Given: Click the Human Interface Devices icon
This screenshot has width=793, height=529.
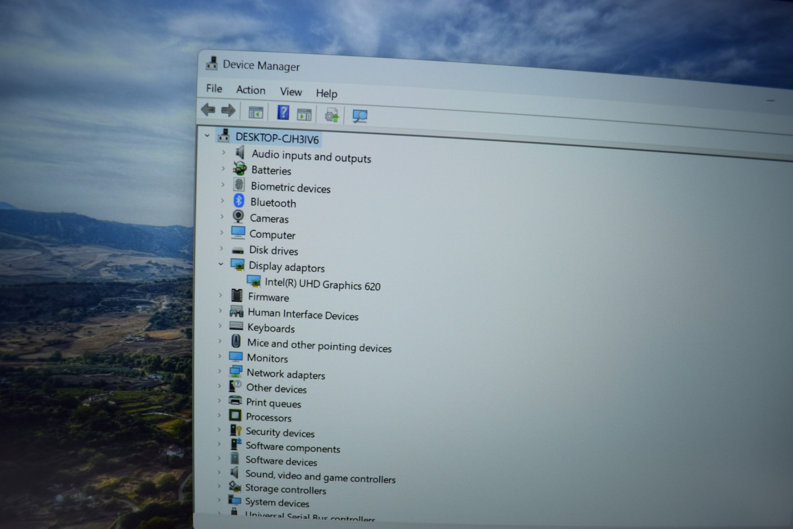Looking at the screenshot, I should [236, 311].
